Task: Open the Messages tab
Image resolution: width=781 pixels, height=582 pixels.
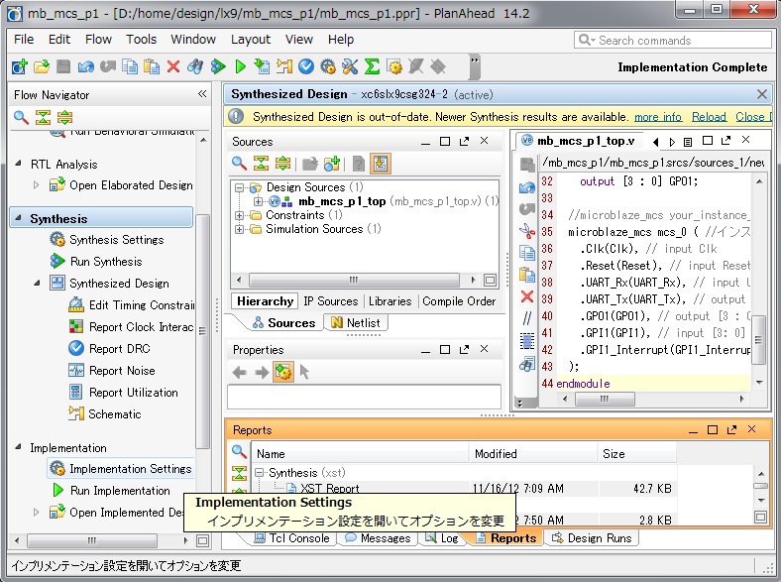Action: click(x=378, y=538)
